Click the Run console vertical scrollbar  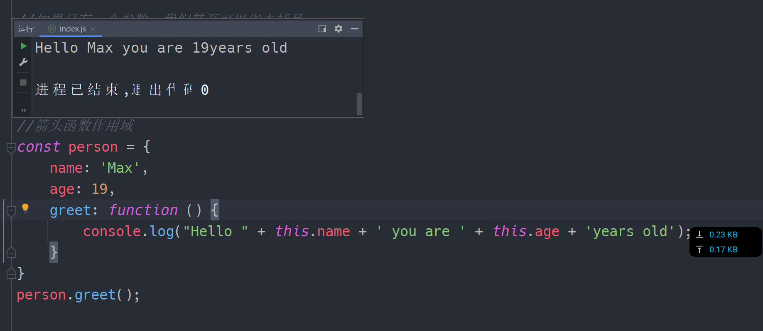(360, 104)
